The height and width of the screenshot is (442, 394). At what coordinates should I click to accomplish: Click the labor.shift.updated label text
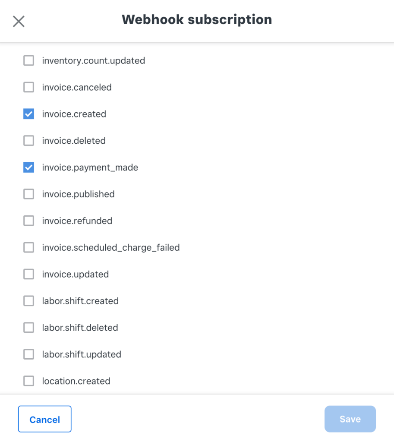[x=82, y=354]
